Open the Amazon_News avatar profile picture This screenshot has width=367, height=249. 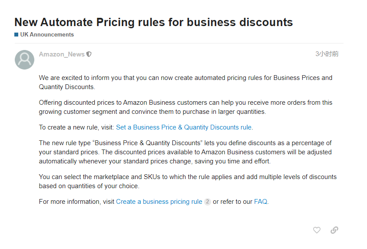[x=24, y=60]
